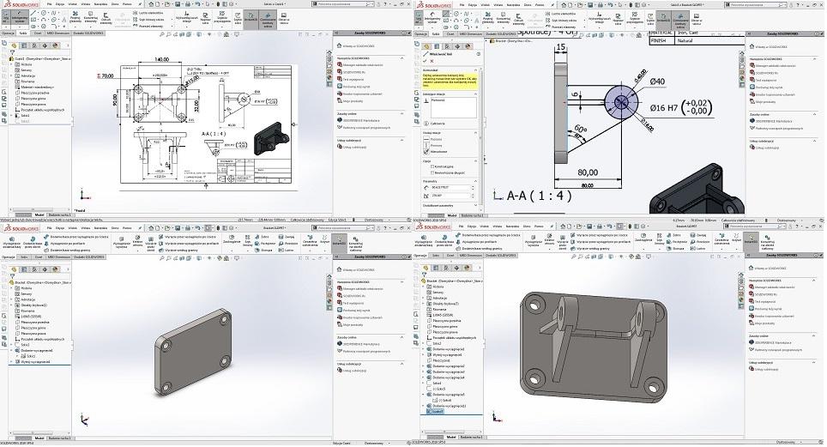Choose Przytnij elementy trim tool in top-left window
Screen dimensions: 827x447
tap(75, 17)
